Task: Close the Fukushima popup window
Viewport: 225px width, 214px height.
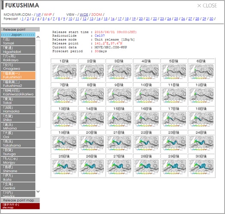Action: click(x=207, y=6)
